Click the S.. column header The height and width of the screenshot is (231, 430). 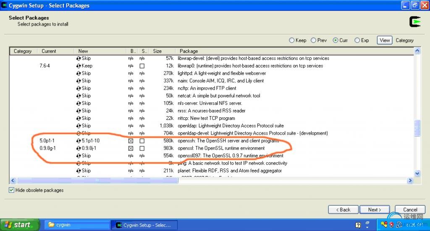tap(144, 51)
